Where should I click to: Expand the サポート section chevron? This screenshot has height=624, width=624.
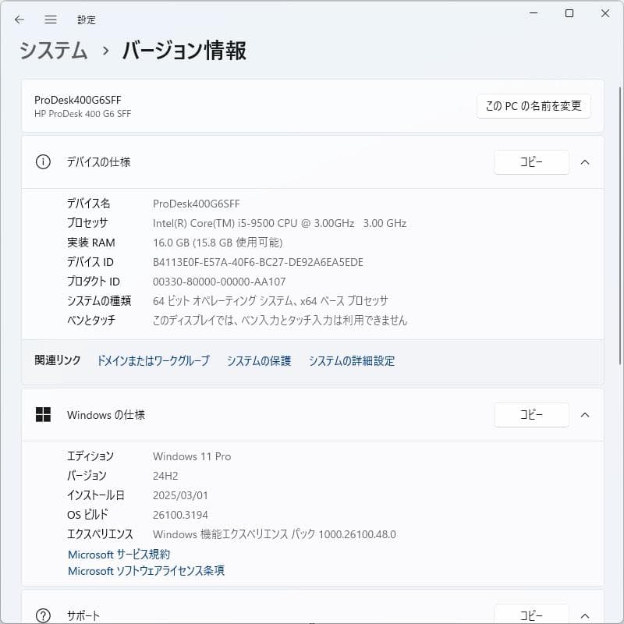pos(585,615)
